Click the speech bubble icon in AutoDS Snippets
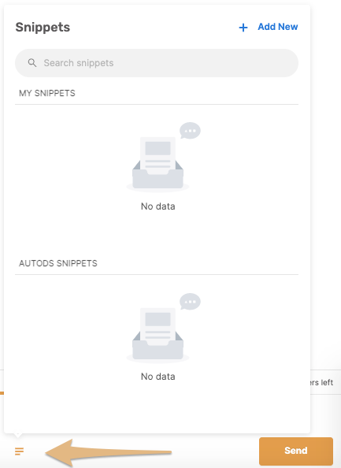This screenshot has height=468, width=341. 190,302
